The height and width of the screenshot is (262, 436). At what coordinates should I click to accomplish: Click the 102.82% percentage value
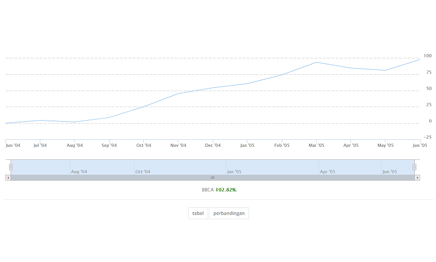tap(226, 190)
